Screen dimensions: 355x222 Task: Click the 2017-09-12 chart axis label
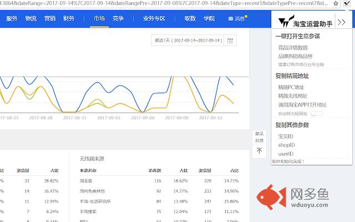211,118
